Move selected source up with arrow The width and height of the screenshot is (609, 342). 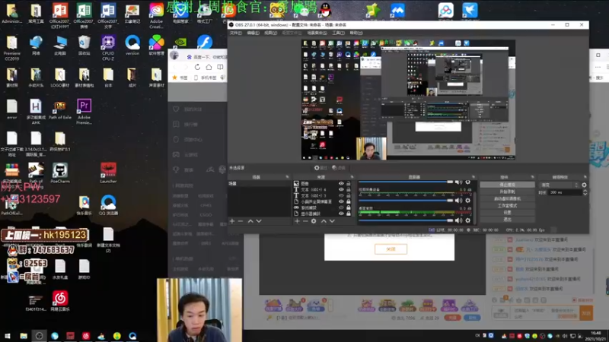[x=324, y=221]
